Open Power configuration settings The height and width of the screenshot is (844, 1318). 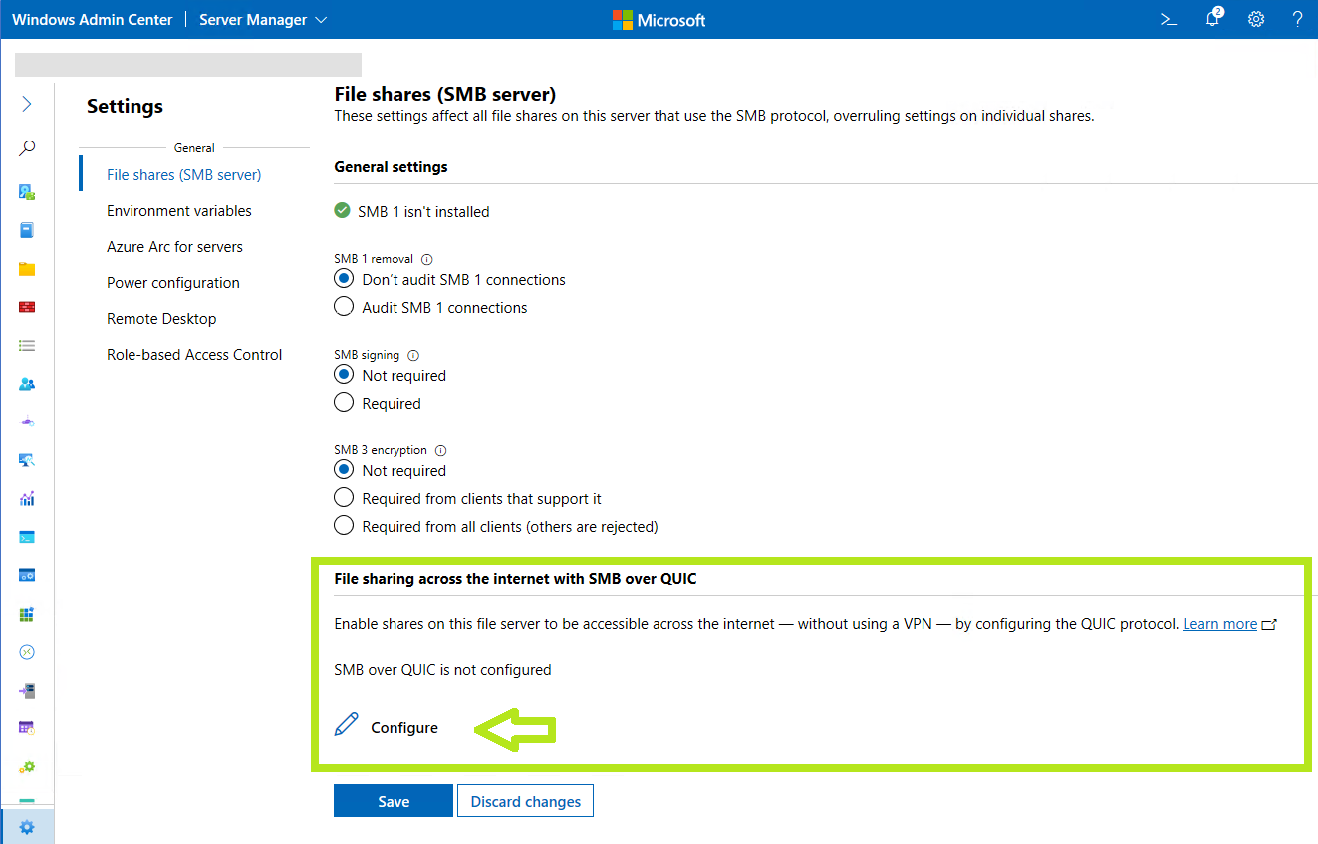click(x=173, y=283)
